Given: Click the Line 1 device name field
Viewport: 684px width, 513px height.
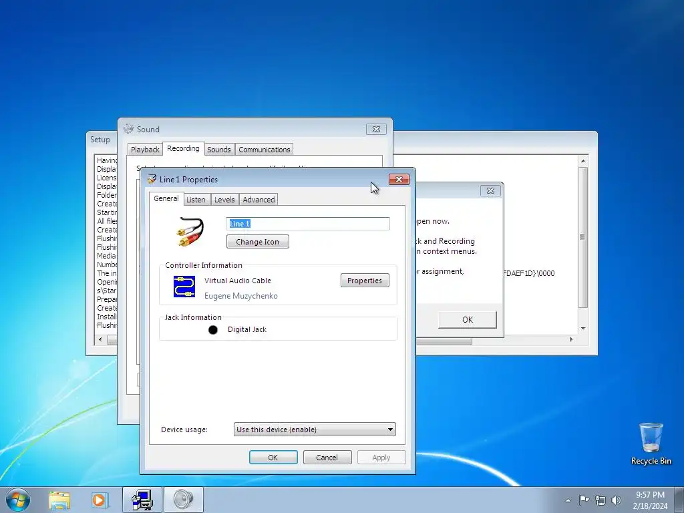Looking at the screenshot, I should pos(308,224).
